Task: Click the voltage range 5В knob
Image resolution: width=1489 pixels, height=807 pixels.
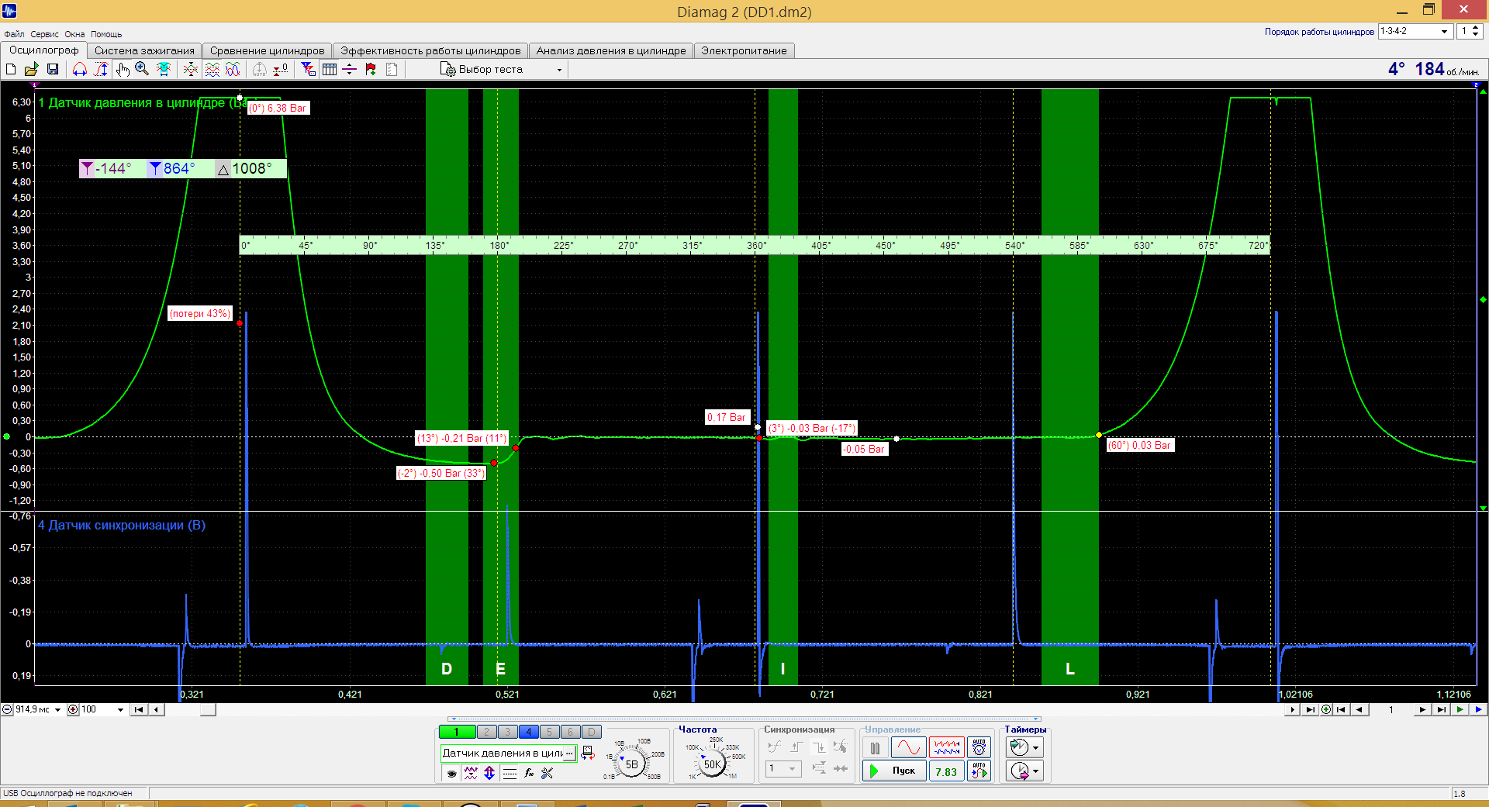Action: click(x=631, y=764)
